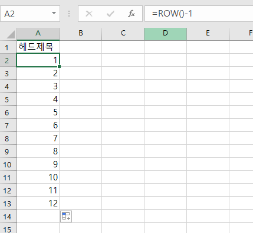The width and height of the screenshot is (253, 233).
Task: Select cell A2 containing 1
Action: [x=38, y=60]
